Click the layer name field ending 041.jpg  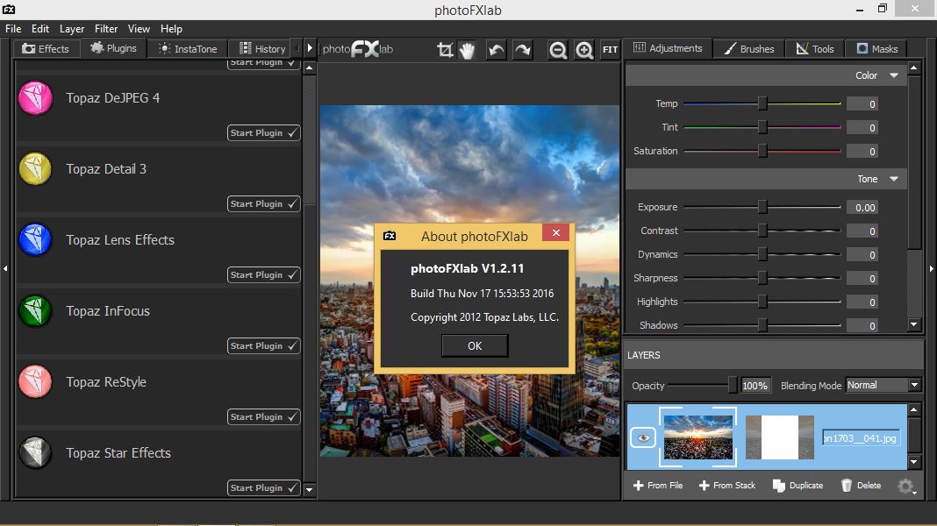click(861, 438)
